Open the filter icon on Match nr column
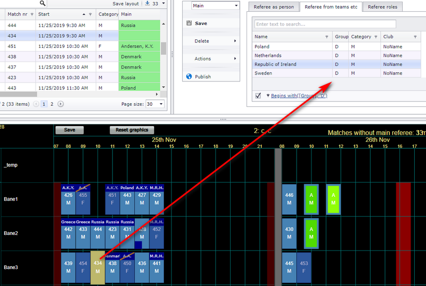The image size is (426, 286). coord(32,14)
